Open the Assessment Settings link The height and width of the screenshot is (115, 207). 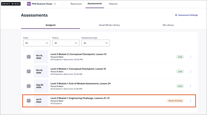[x=188, y=15]
